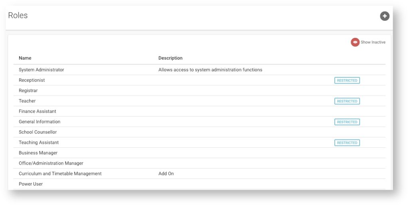Select the Receptionist role row
The width and height of the screenshot is (409, 206).
[199, 80]
